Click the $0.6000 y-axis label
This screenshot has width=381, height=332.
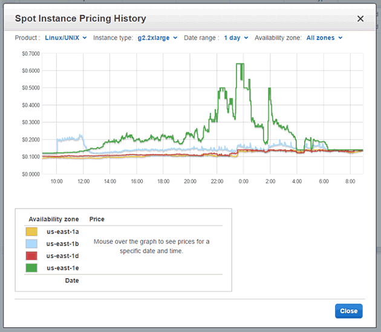[x=31, y=71]
